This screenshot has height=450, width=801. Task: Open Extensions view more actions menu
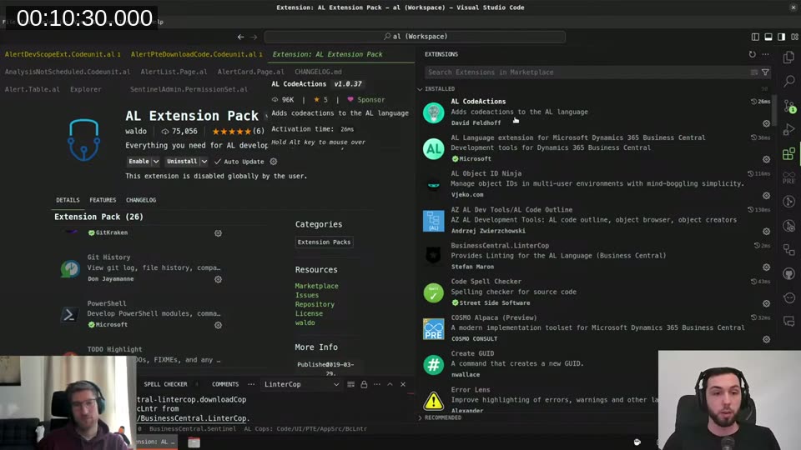pyautogui.click(x=765, y=54)
